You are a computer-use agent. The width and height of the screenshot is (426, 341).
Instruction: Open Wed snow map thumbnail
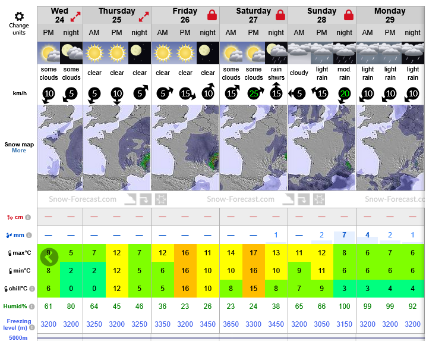(x=60, y=148)
